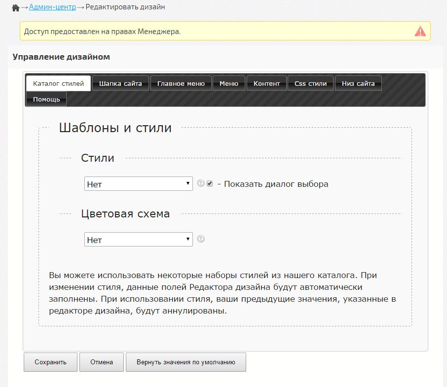Click the yellow Менеджера access notice text

101,32
